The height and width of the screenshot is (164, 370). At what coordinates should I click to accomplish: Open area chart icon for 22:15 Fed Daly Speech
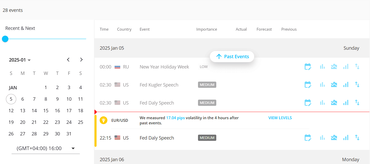click(334, 138)
